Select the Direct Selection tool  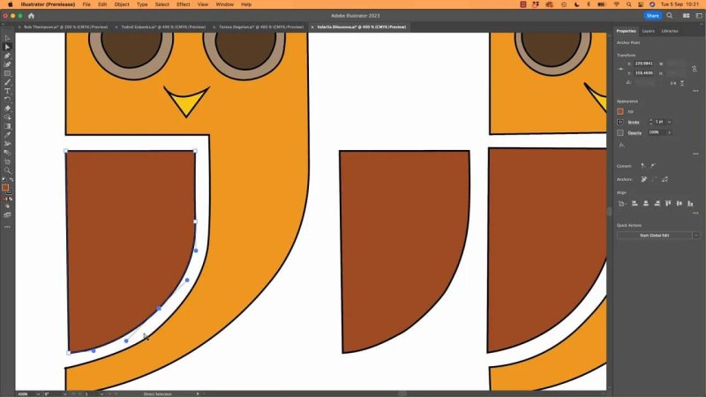(x=7, y=47)
